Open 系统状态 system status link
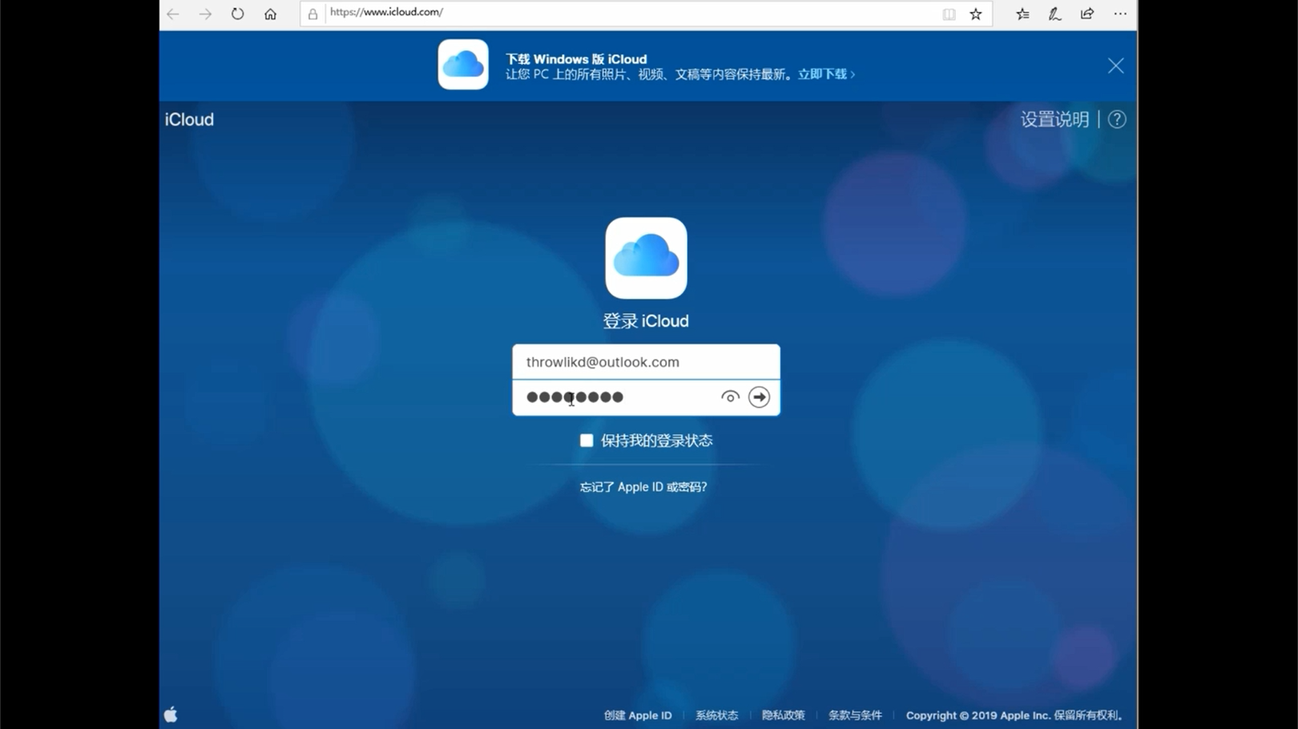The image size is (1298, 729). pyautogui.click(x=716, y=715)
